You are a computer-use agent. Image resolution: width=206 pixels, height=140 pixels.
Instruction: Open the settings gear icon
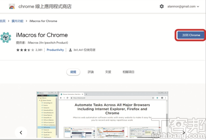(162, 6)
